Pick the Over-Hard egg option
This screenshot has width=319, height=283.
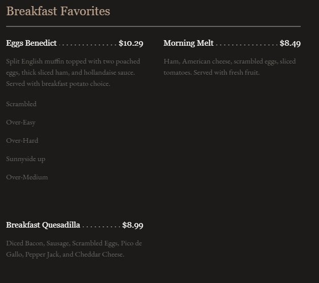pyautogui.click(x=22, y=141)
